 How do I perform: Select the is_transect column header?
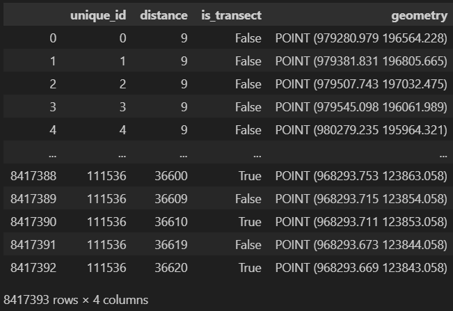click(230, 15)
